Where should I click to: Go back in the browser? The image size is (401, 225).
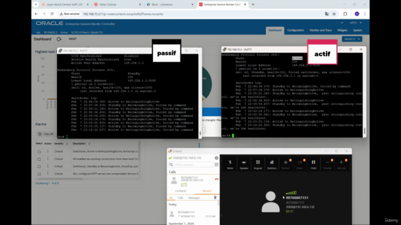click(x=36, y=14)
